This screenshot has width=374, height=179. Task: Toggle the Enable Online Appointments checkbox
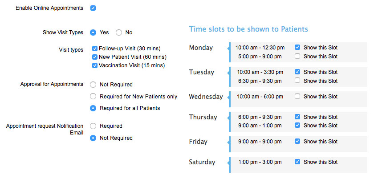click(93, 8)
